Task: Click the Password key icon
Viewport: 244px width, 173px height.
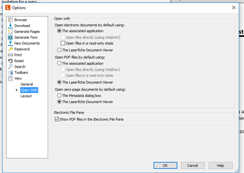Action: (x=10, y=49)
